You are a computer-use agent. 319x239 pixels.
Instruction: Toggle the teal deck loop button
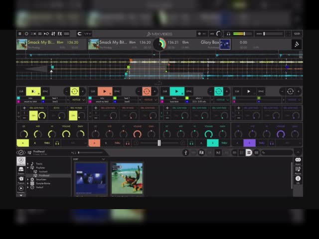(x=219, y=92)
